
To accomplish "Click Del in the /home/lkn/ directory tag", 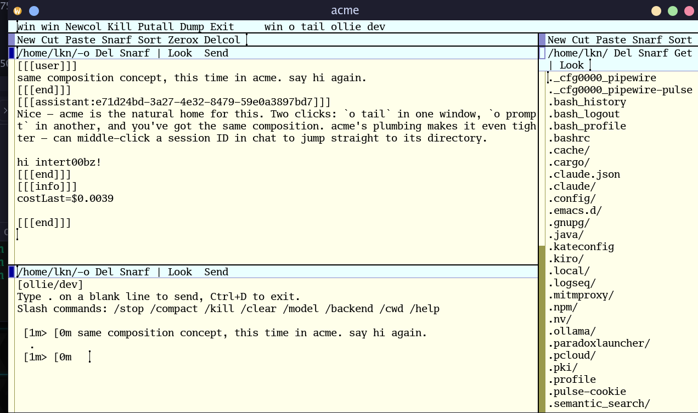I will pyautogui.click(x=623, y=53).
